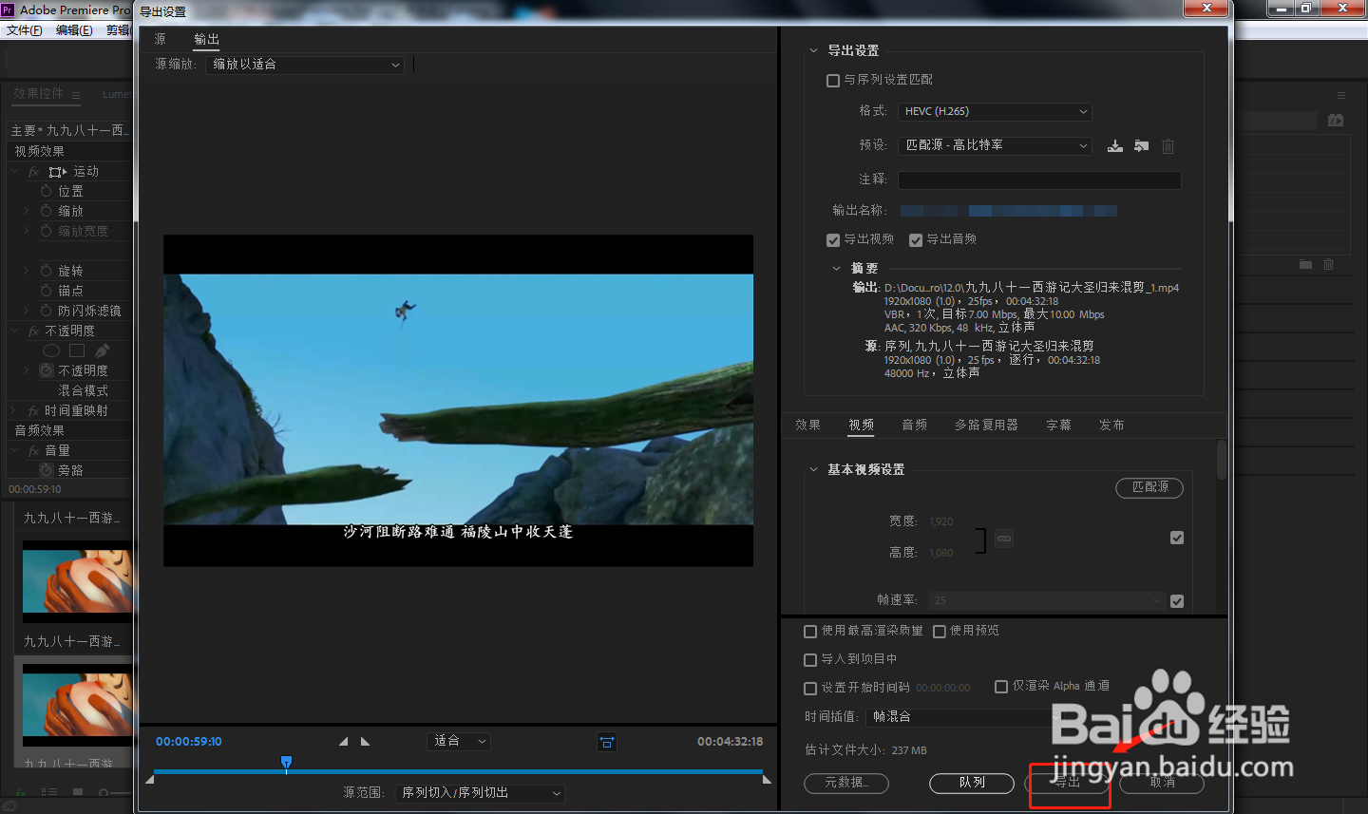Screen dimensions: 1368x814
Task: Click the blurred 输出名称 file link
Action: click(1008, 211)
